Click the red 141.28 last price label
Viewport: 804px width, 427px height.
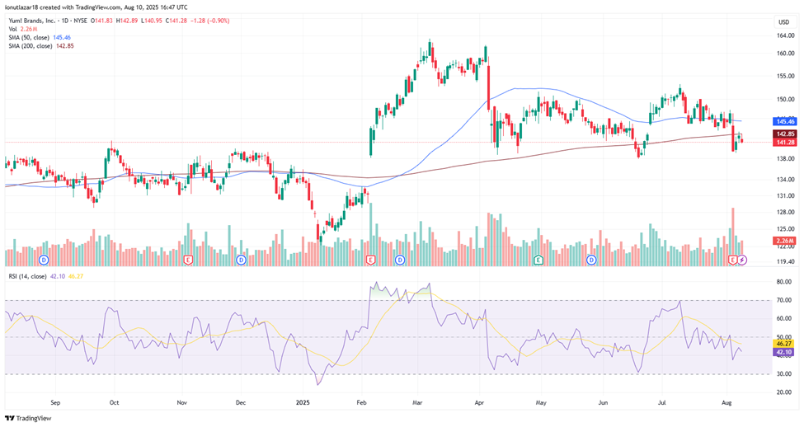click(x=783, y=143)
